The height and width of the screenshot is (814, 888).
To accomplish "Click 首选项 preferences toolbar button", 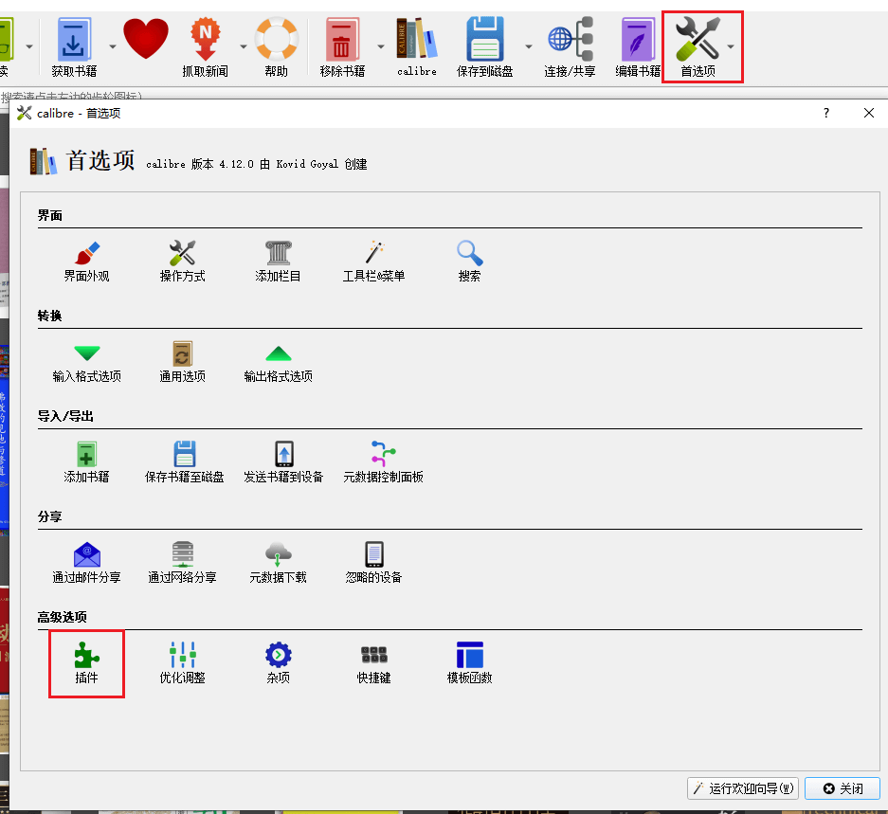I will pos(698,47).
